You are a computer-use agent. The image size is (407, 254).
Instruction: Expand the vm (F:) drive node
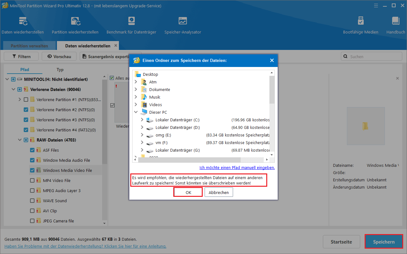[142, 142]
